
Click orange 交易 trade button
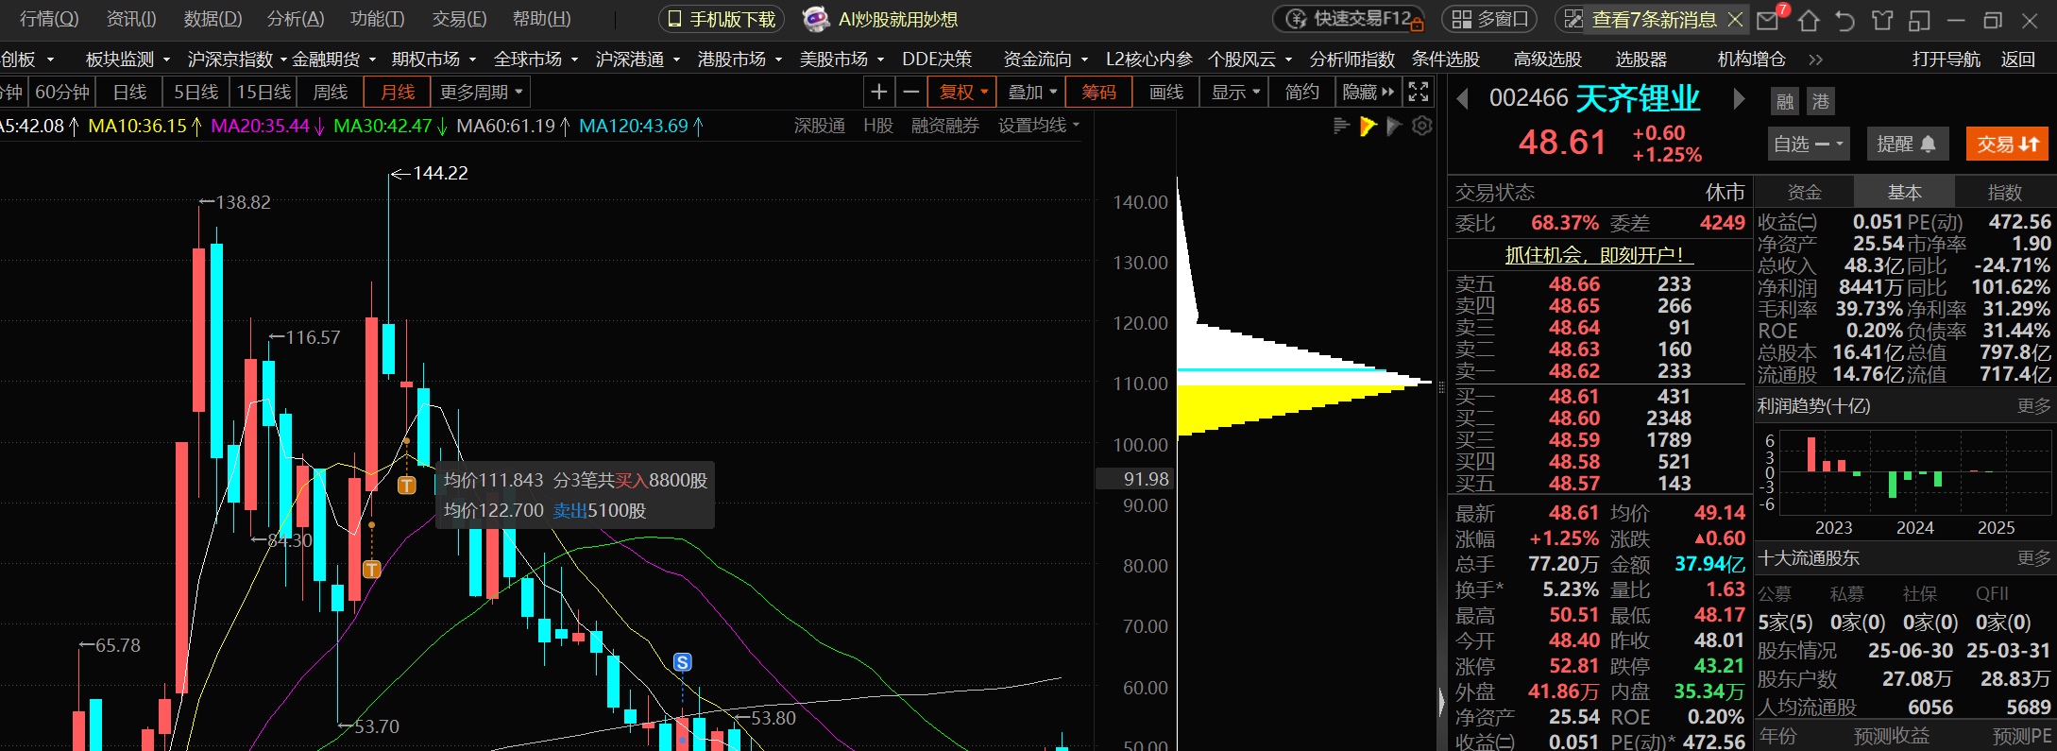[x=2007, y=144]
